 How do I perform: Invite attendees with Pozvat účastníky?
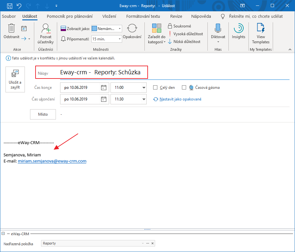pos(46,34)
